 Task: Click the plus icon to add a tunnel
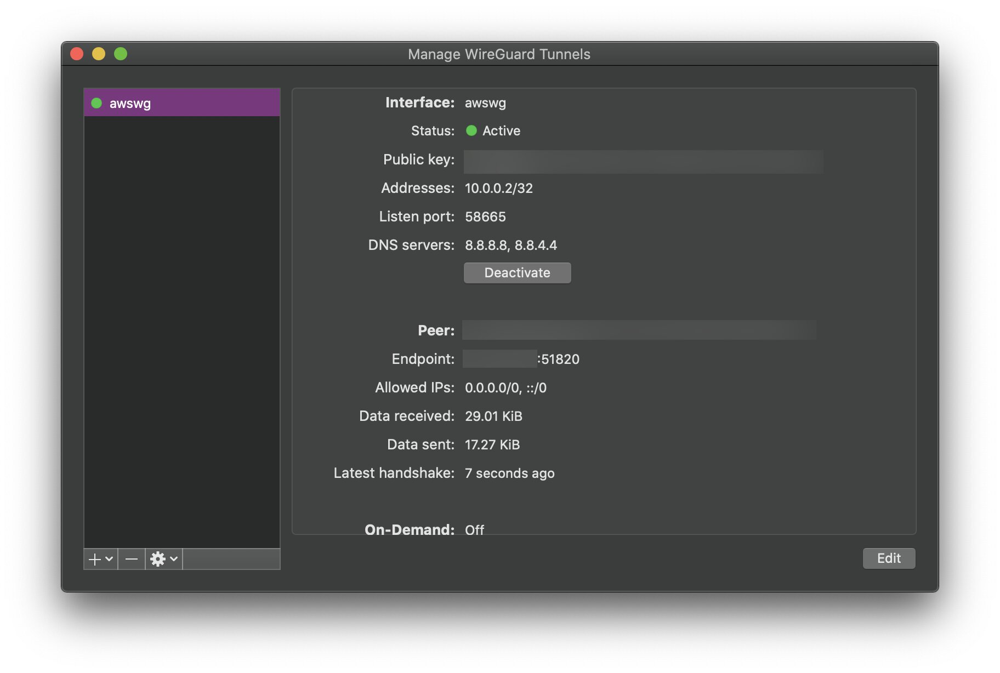95,559
